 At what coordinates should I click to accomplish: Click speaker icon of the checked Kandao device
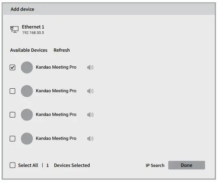[x=90, y=67]
